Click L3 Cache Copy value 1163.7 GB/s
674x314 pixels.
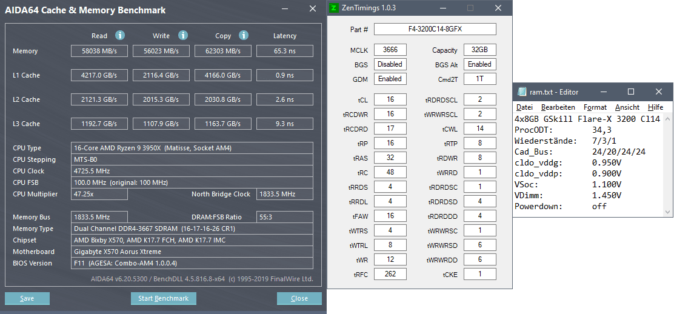223,124
